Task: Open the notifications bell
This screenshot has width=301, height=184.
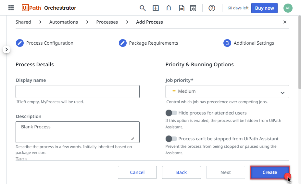Action: [x=169, y=8]
